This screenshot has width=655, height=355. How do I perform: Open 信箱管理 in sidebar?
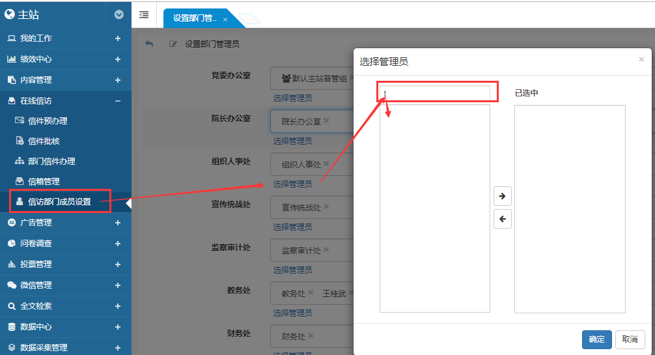click(x=44, y=181)
